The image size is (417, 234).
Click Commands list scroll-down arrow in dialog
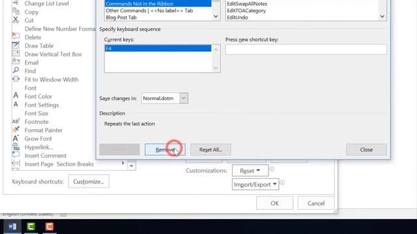382,16
